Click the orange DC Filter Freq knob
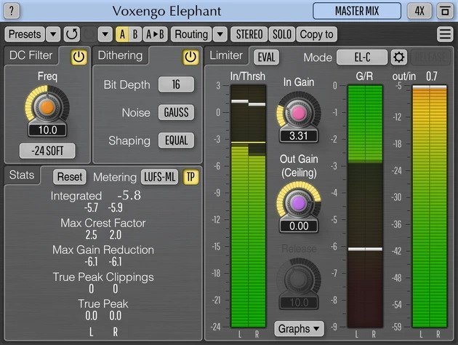This screenshot has height=345, width=458. point(47,107)
